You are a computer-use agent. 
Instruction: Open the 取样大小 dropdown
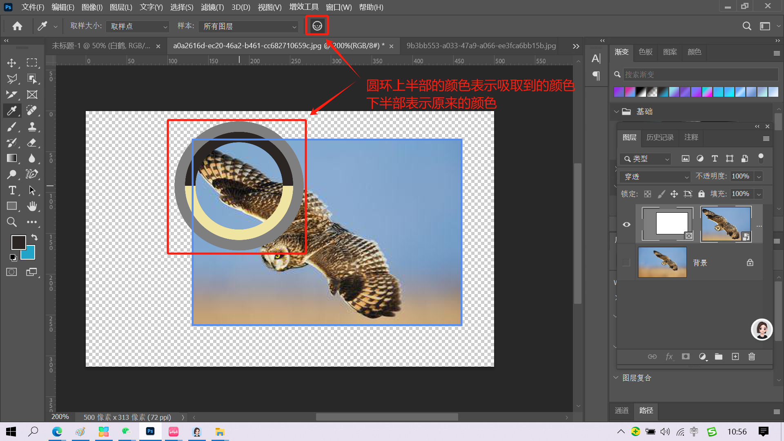(x=137, y=27)
